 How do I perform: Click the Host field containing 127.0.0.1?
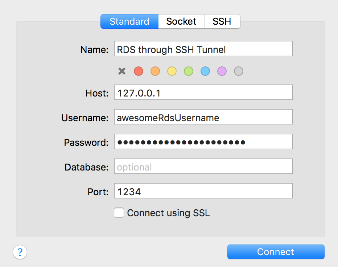[x=203, y=92]
